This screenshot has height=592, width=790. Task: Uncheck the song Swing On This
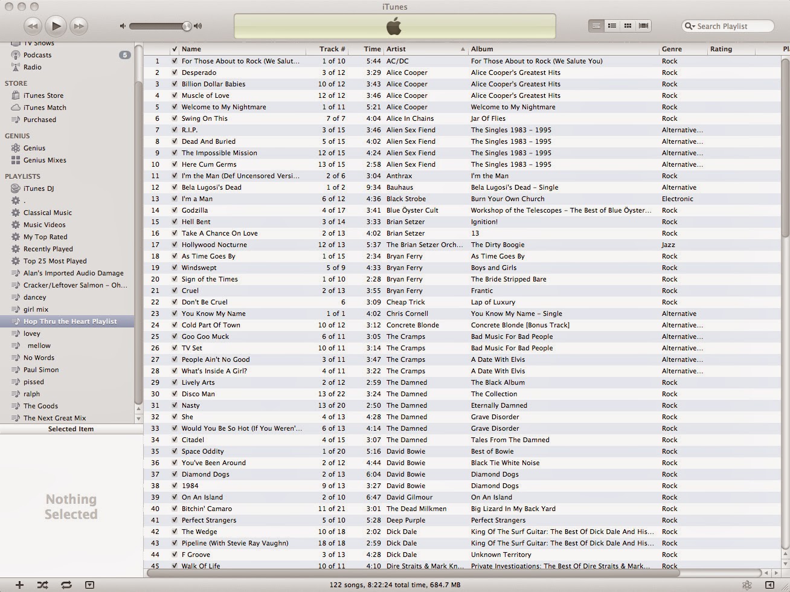(x=175, y=118)
